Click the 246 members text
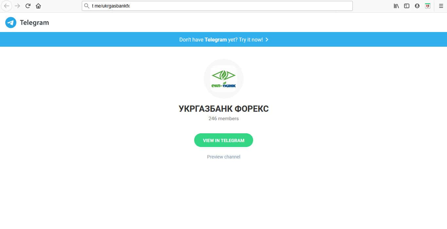This screenshot has height=229, width=447. [224, 119]
